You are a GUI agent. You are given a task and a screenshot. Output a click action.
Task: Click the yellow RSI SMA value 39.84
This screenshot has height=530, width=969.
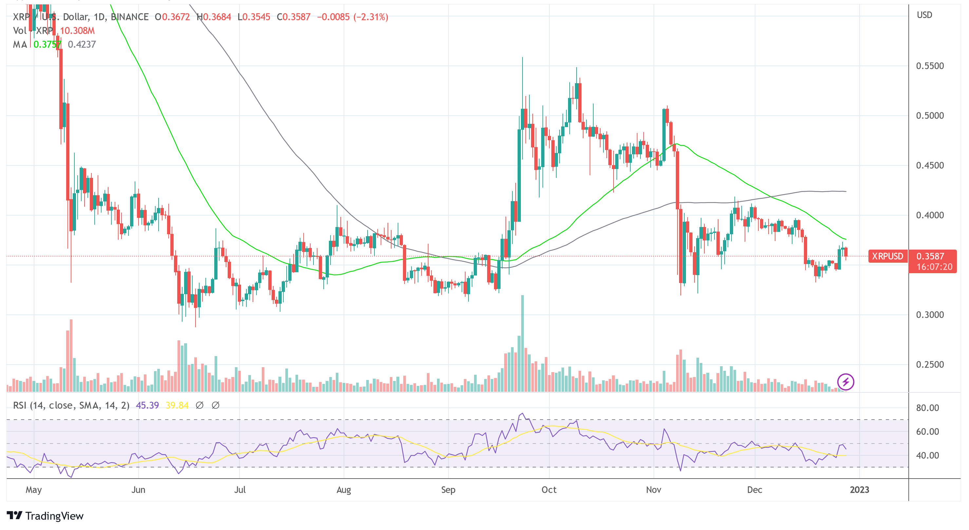177,406
